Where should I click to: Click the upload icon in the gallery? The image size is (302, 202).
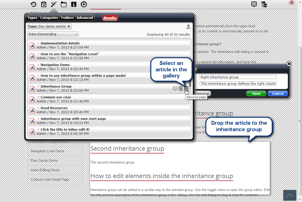coord(188,26)
